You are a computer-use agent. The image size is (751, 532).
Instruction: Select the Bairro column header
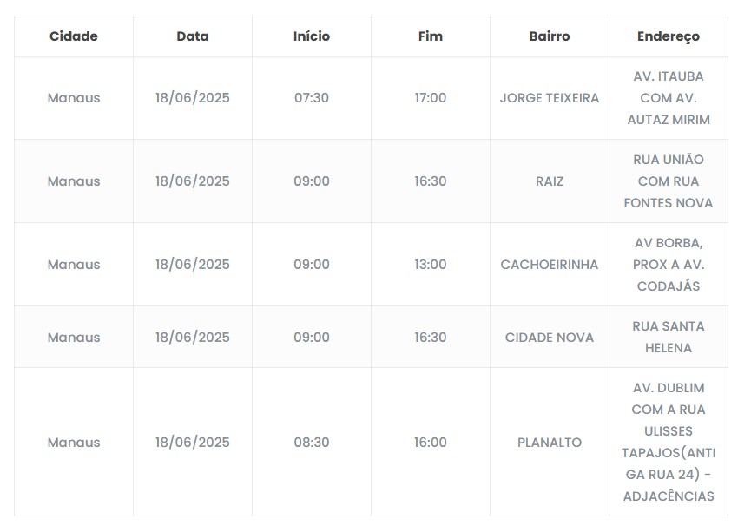pyautogui.click(x=550, y=36)
